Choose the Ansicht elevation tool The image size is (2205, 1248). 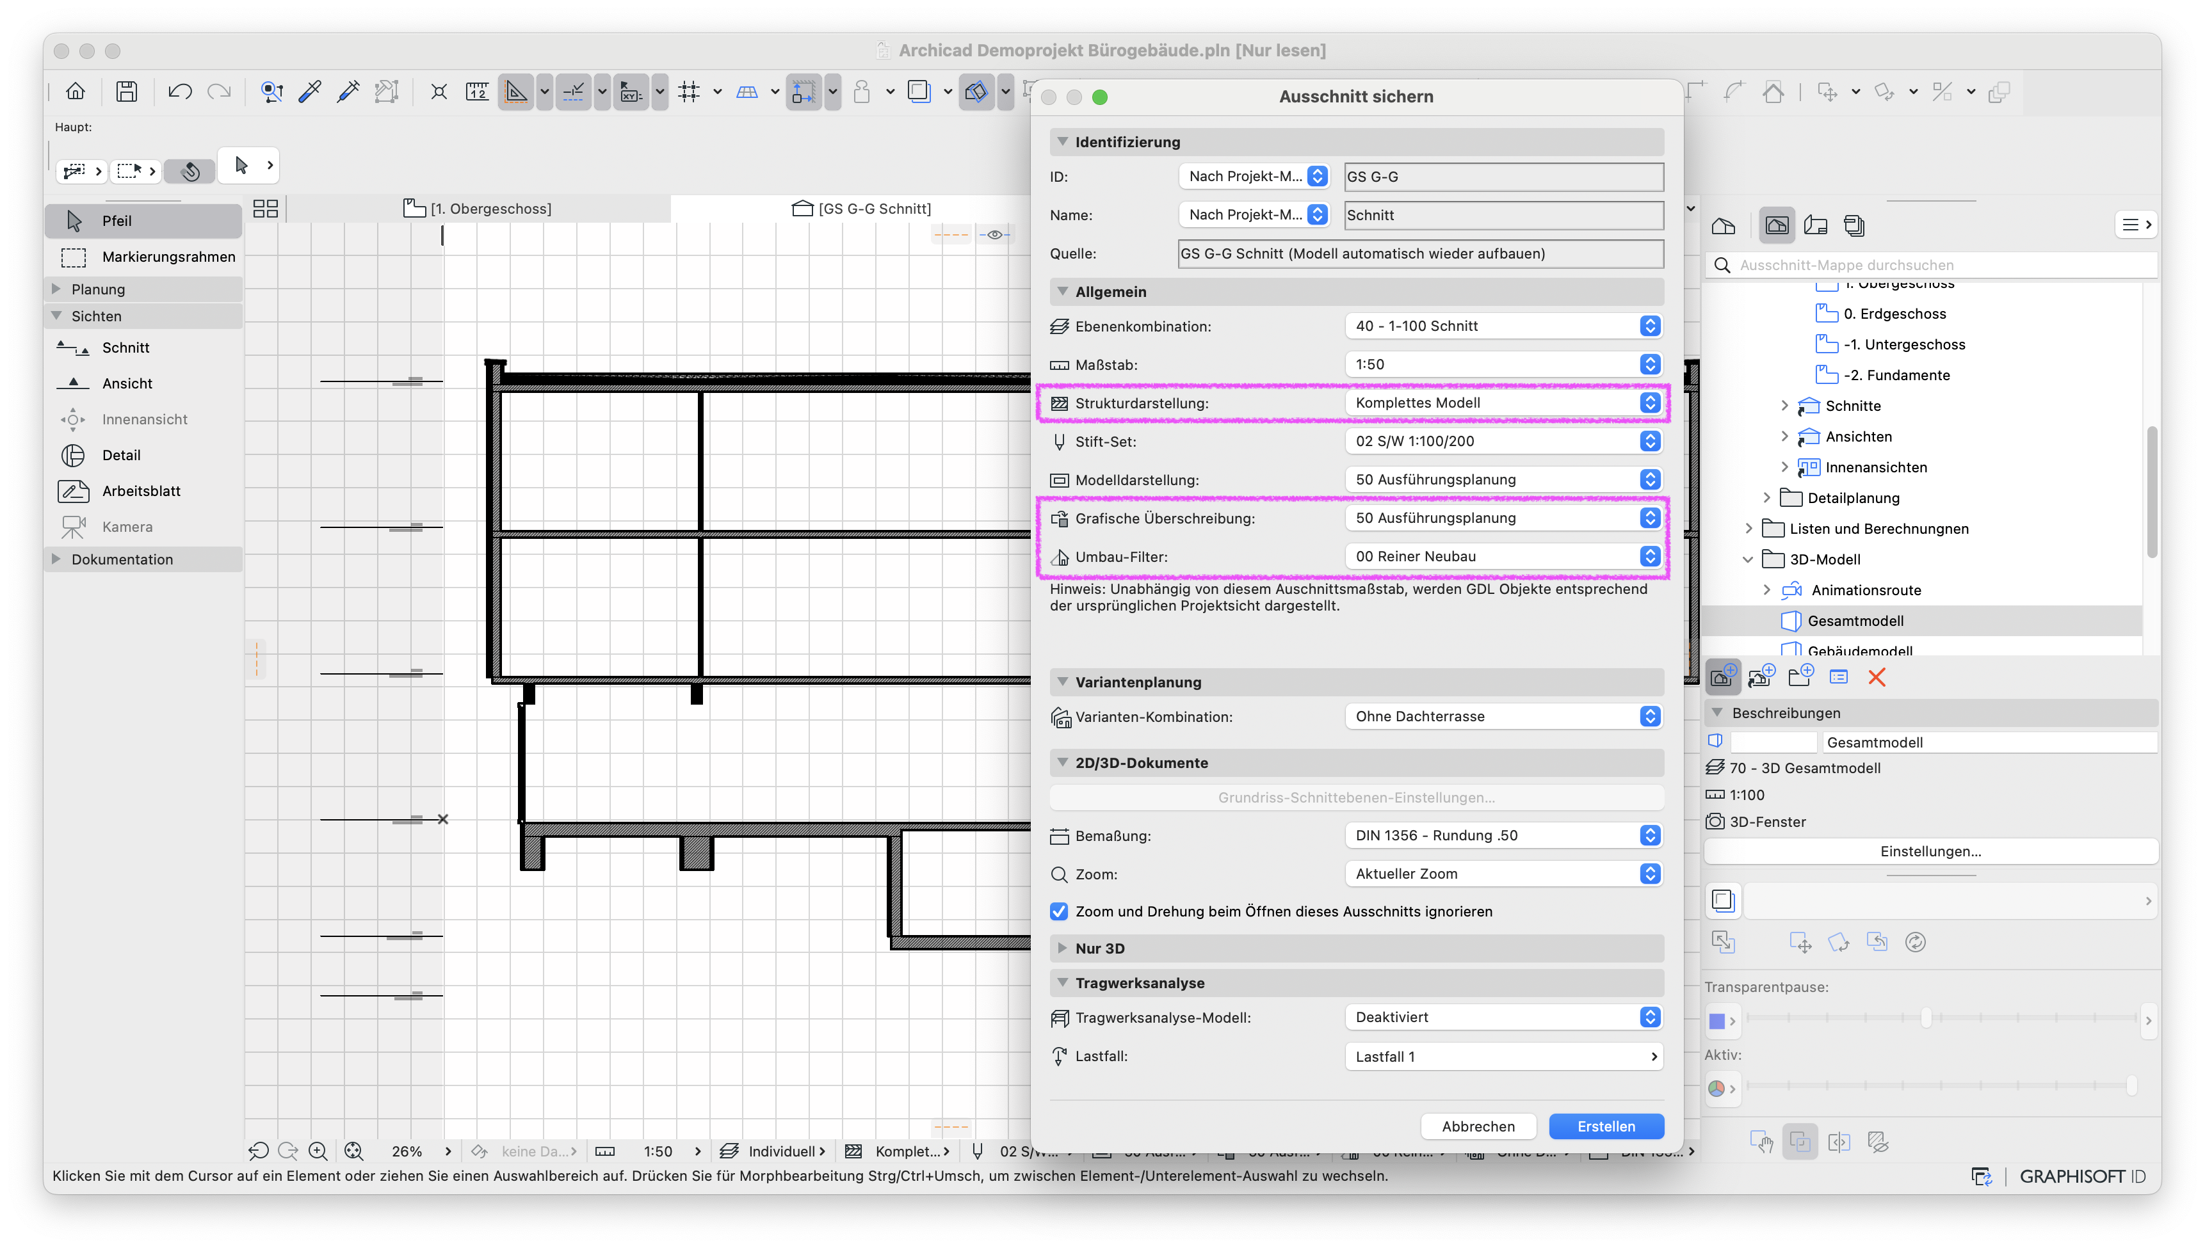tap(143, 383)
